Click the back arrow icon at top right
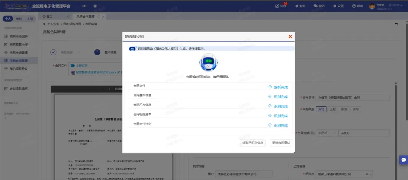Image resolution: width=408 pixels, height=180 pixels. click(x=397, y=24)
